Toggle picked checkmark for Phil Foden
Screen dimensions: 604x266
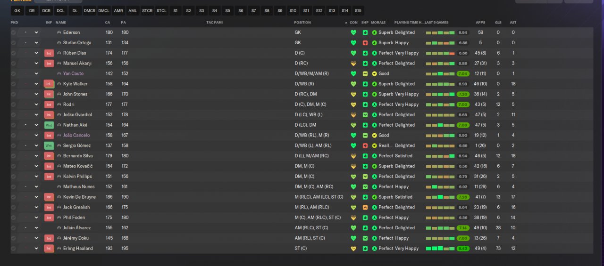13,218
